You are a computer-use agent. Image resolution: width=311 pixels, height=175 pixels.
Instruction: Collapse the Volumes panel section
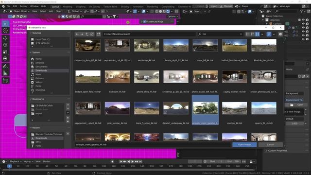pyautogui.click(x=31, y=33)
